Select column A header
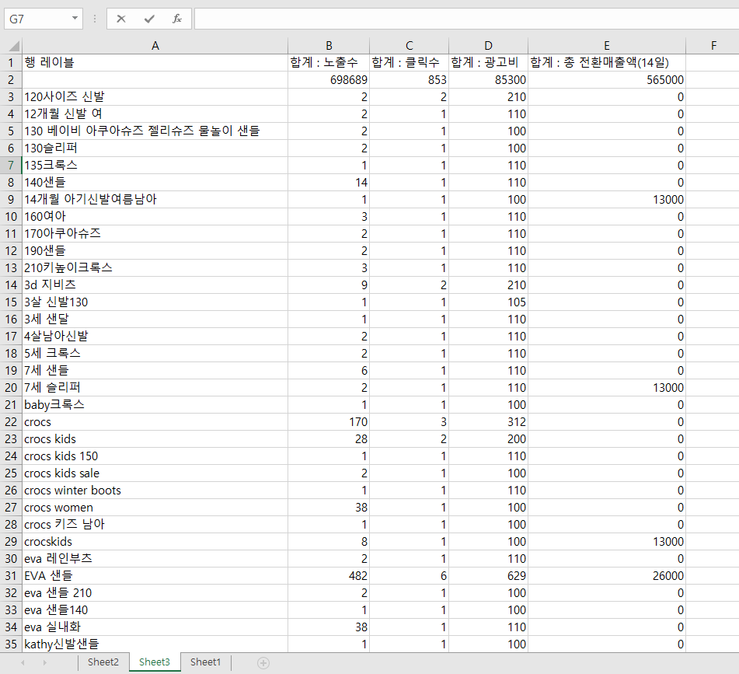The width and height of the screenshot is (739, 674). click(155, 46)
